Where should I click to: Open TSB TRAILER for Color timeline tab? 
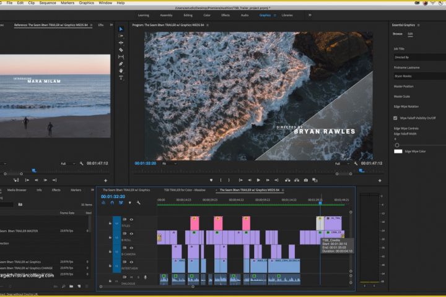(x=185, y=190)
